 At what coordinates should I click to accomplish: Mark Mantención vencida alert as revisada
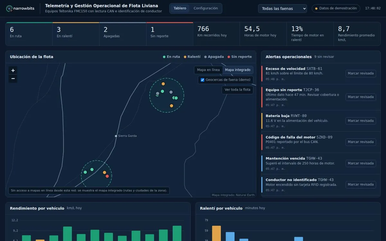(361, 163)
